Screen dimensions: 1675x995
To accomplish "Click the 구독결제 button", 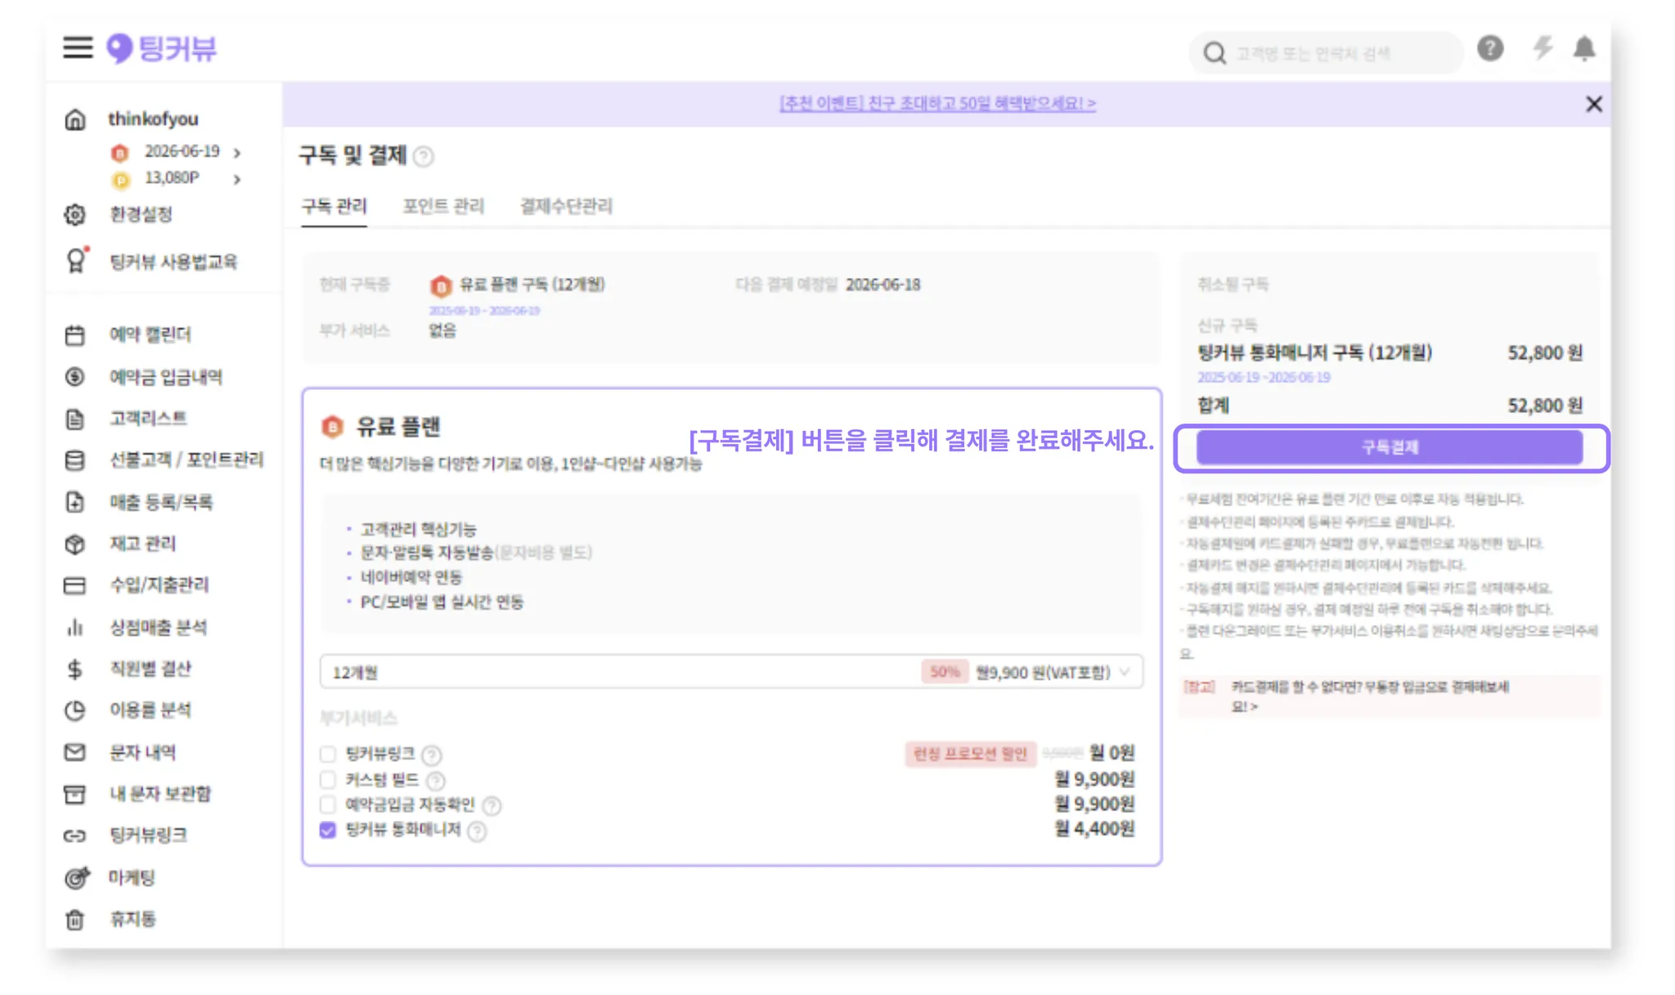I will coord(1390,447).
